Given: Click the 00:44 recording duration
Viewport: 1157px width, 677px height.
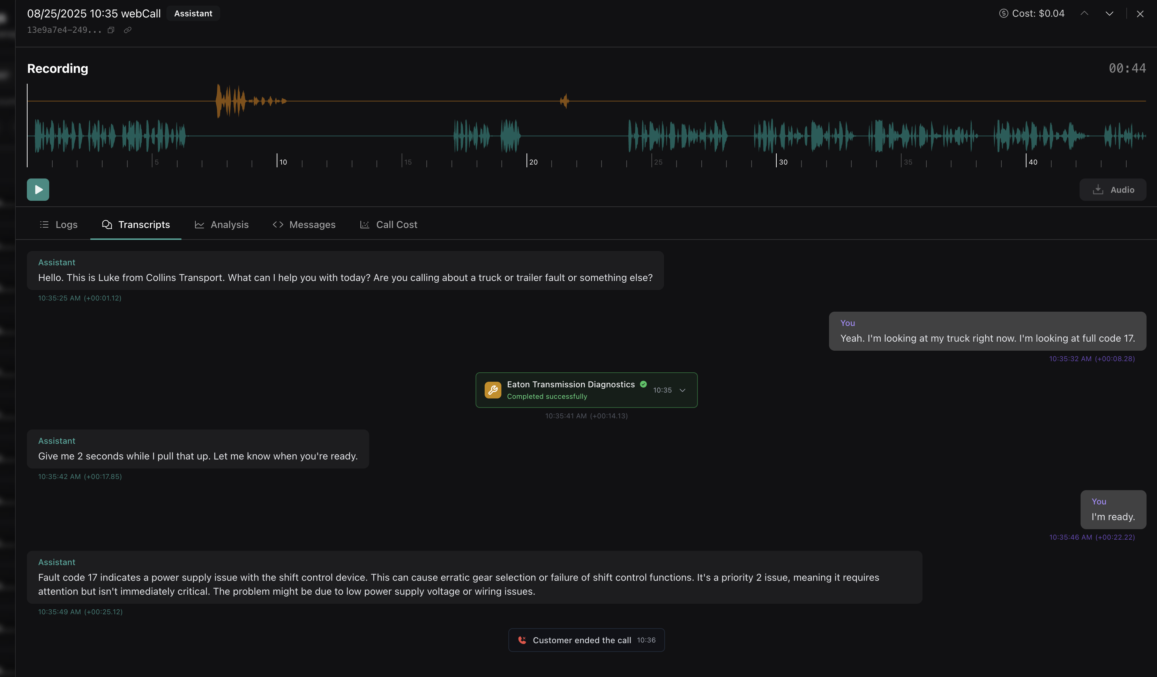Looking at the screenshot, I should (1127, 68).
